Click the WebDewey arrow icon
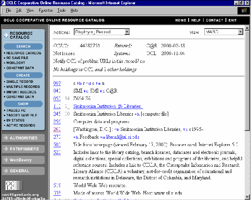The image size is (251, 200). click(6, 160)
